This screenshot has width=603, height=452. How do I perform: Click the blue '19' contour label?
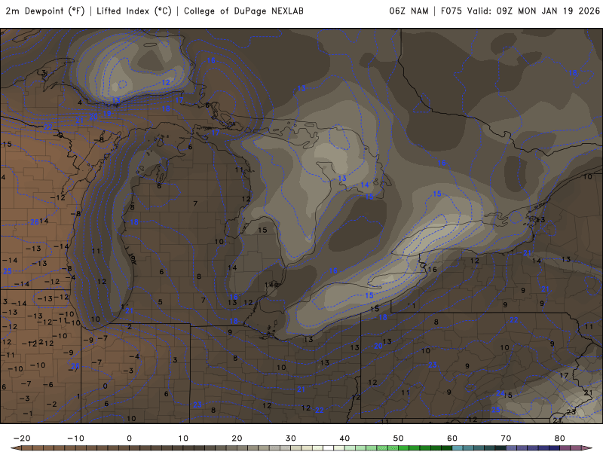coord(107,114)
